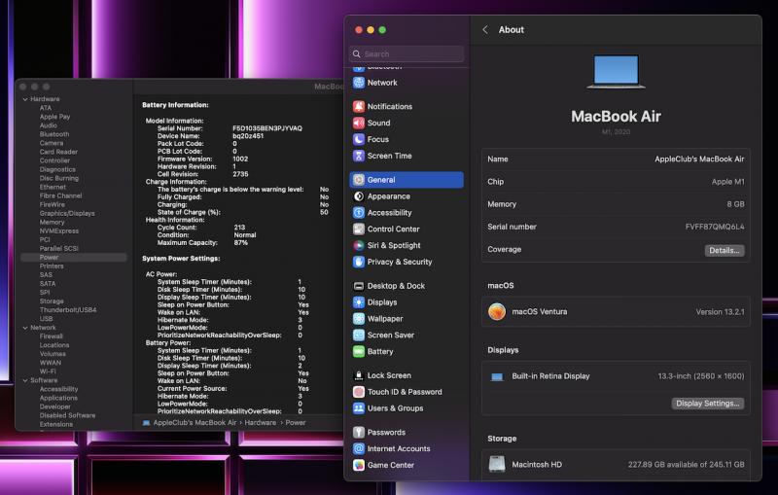Image resolution: width=778 pixels, height=495 pixels.
Task: Select Applications under Software in System Information
Action: coord(58,399)
